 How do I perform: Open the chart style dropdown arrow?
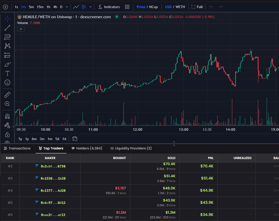(x=91, y=7)
